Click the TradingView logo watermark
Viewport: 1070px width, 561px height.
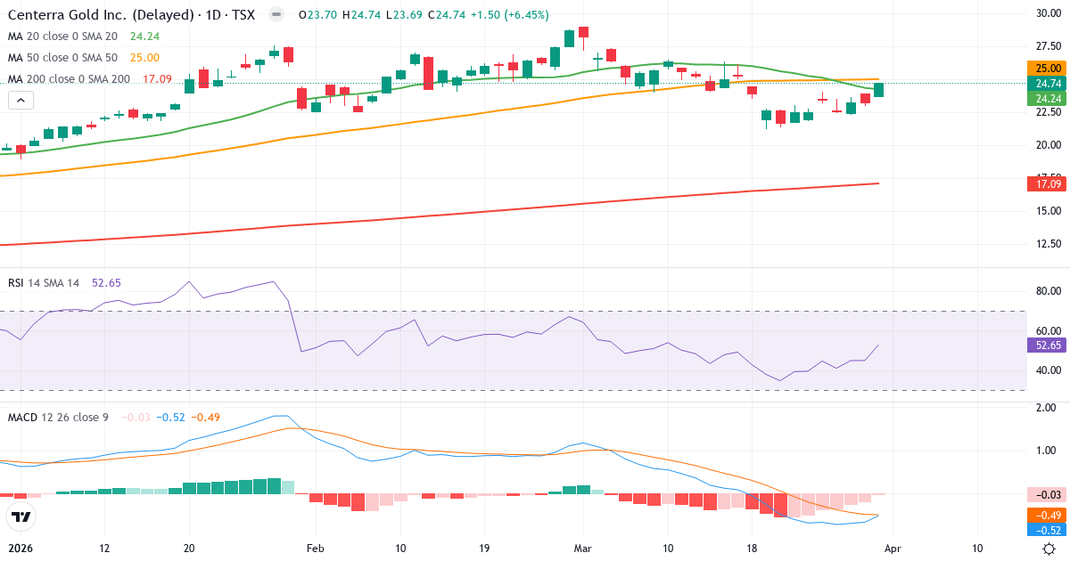(21, 516)
